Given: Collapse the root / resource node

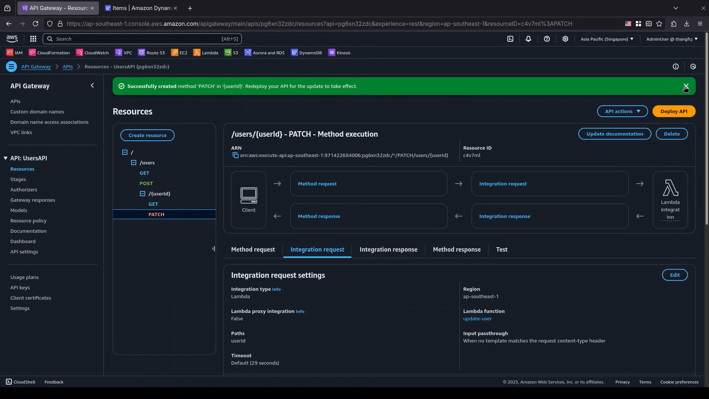Looking at the screenshot, I should coord(125,152).
